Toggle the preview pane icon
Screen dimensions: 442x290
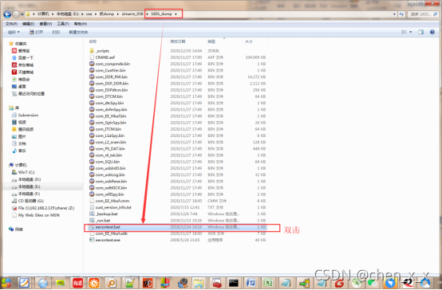[x=421, y=32]
